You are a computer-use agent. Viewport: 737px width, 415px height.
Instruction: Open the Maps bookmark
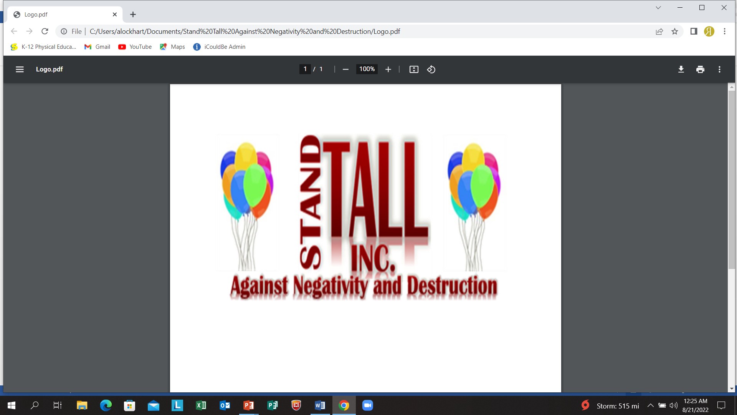pos(172,47)
